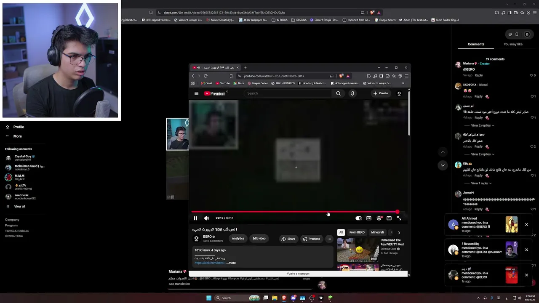This screenshot has height=303, width=539.
Task: Open the Maps bookmark
Action: [x=238, y=83]
